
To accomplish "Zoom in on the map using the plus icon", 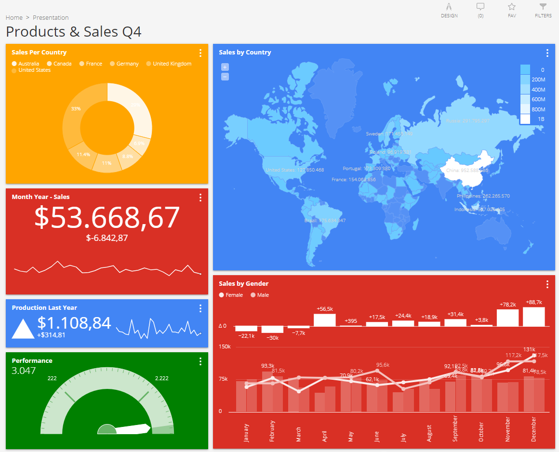I will (225, 67).
